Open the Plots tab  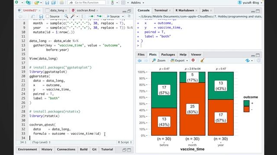point(153,55)
